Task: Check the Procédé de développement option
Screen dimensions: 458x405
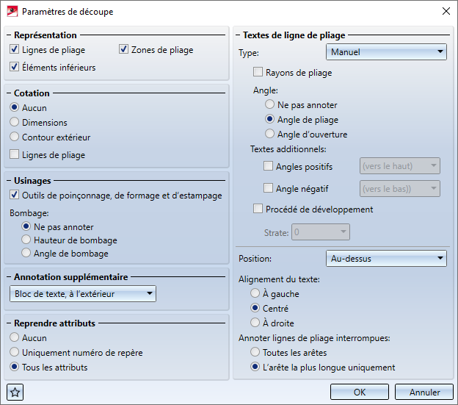Action: [x=258, y=209]
